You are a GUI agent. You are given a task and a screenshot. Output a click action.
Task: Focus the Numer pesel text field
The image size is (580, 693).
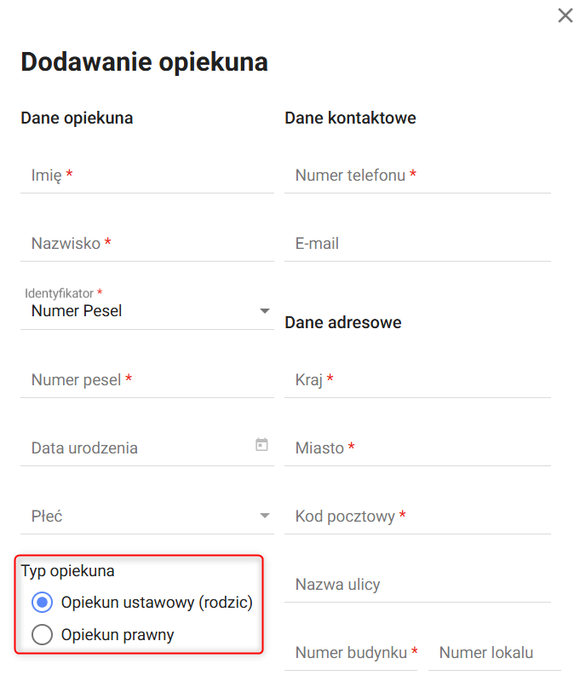point(145,380)
